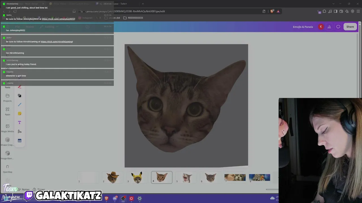Open the media control music note icon

(x=330, y=11)
